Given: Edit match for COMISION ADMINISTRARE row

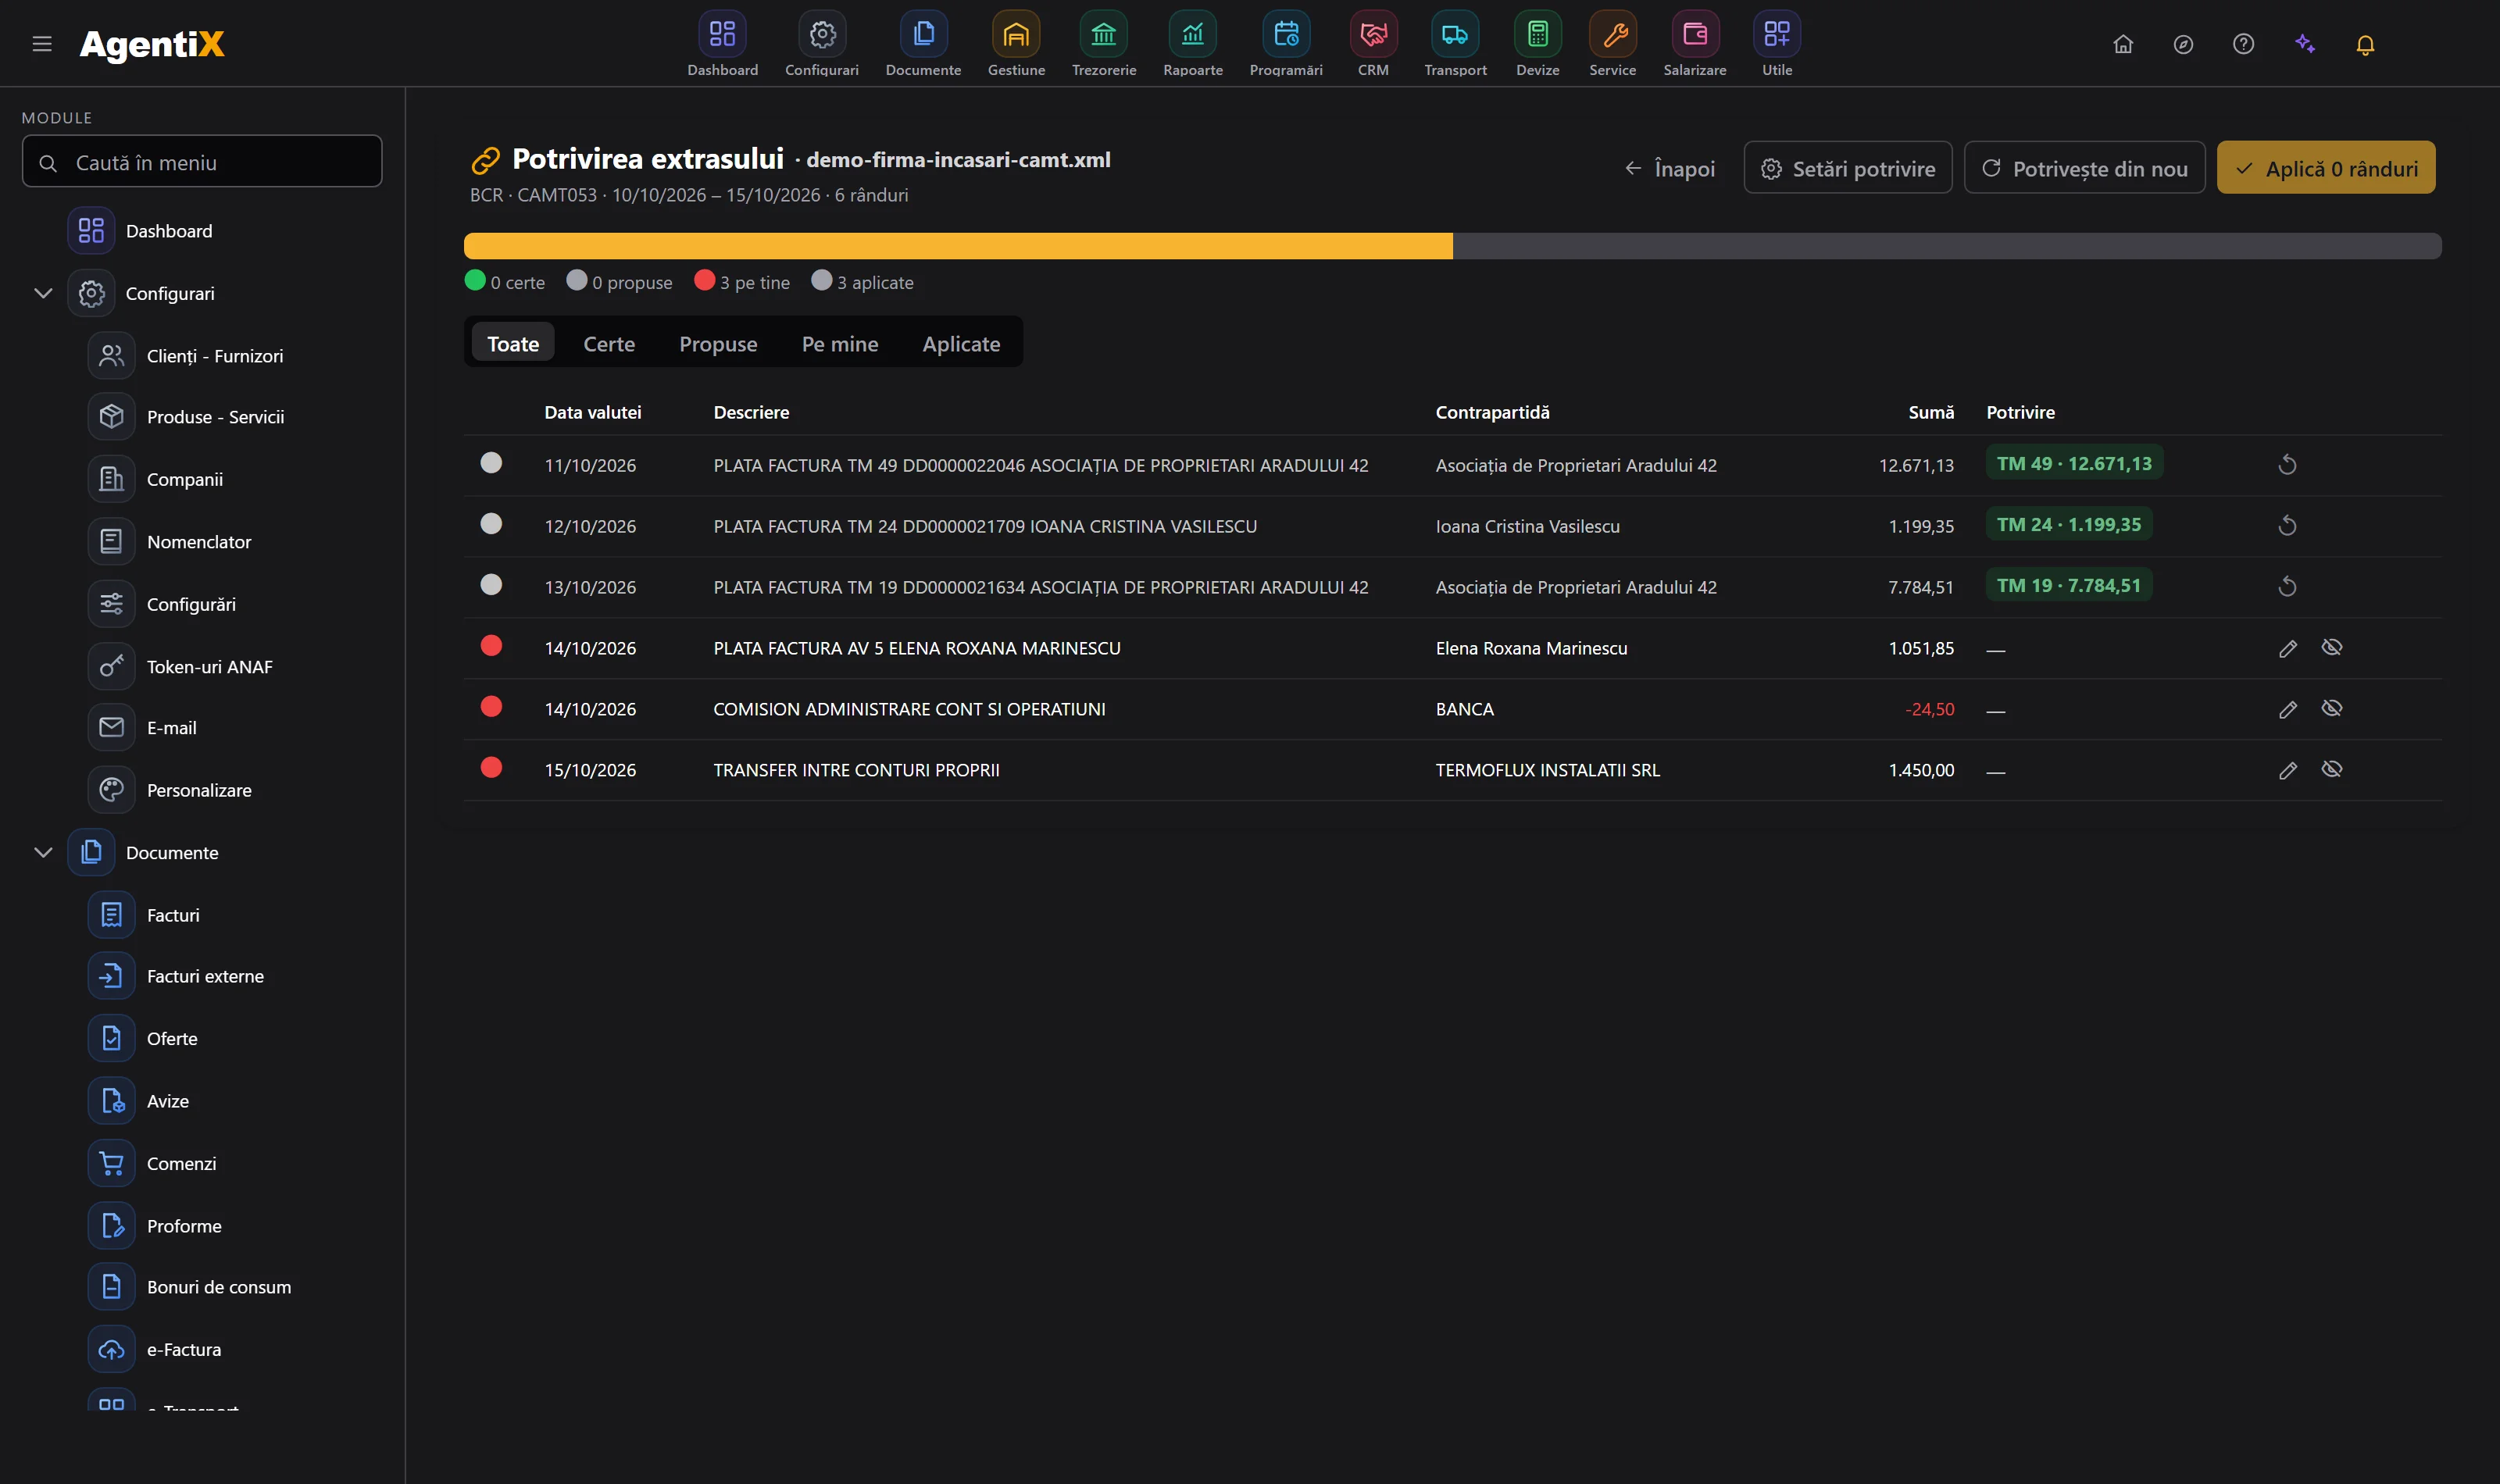Looking at the screenshot, I should coord(2287,709).
